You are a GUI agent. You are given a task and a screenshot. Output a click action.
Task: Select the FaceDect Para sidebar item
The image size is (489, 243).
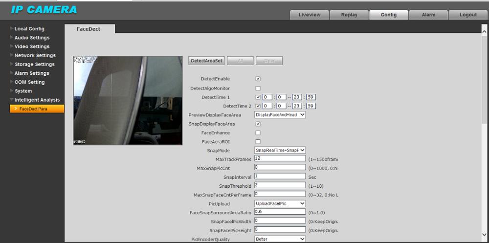point(37,109)
